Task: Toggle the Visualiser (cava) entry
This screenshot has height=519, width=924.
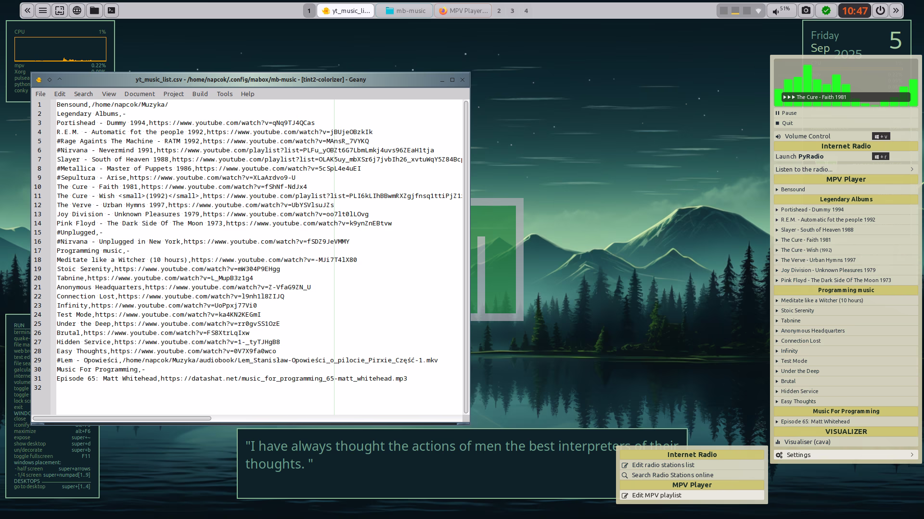Action: pyautogui.click(x=807, y=442)
